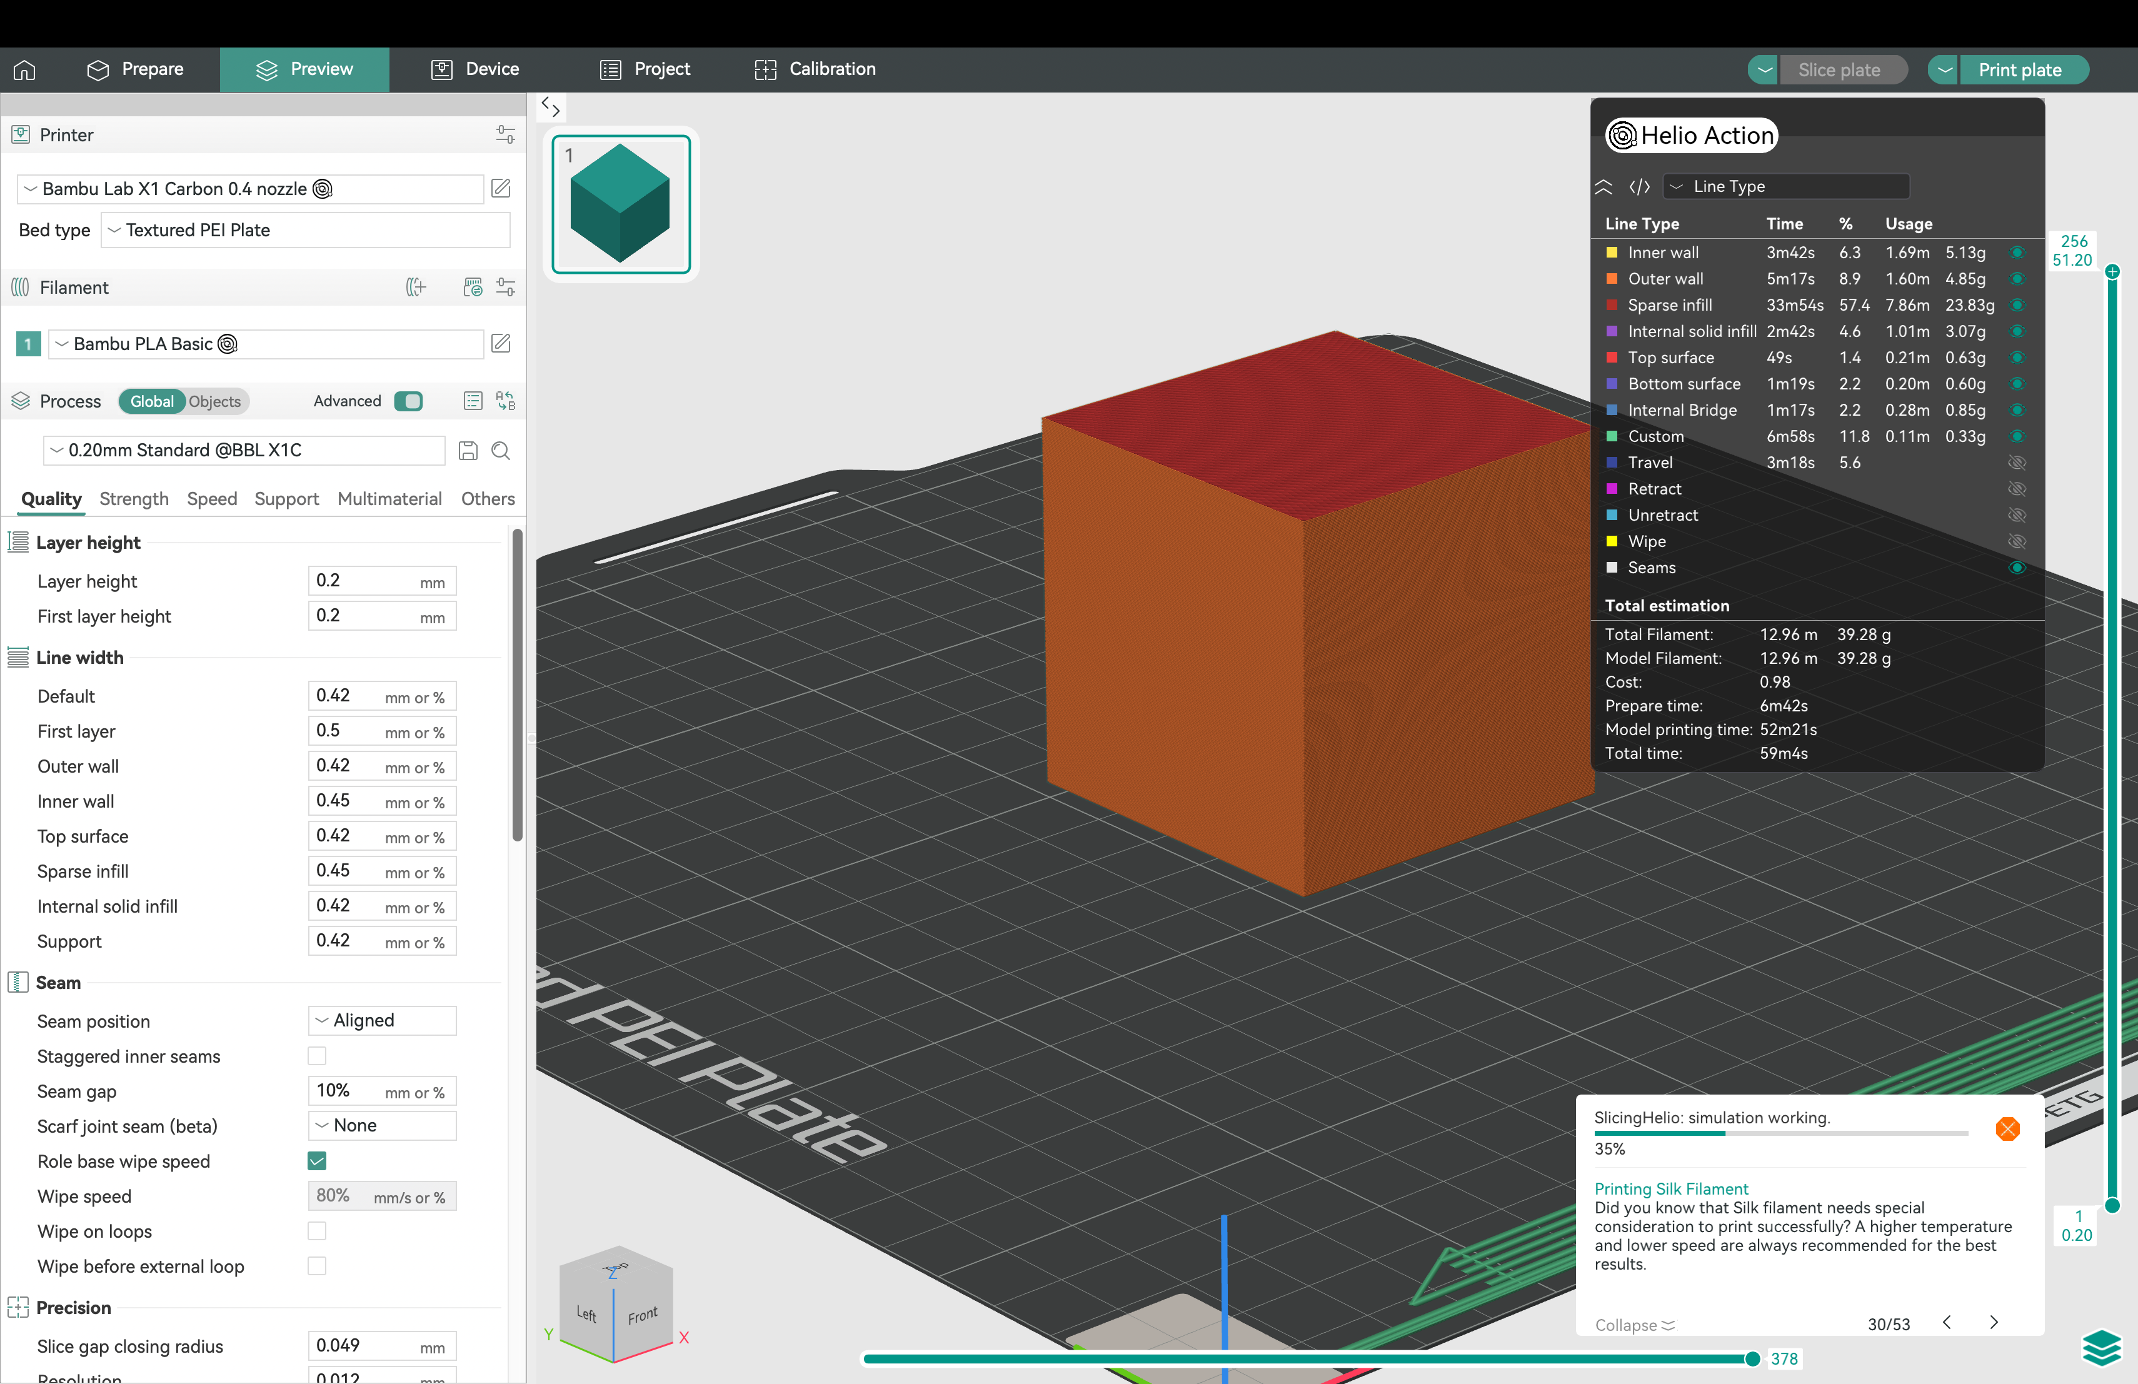The height and width of the screenshot is (1384, 2138).
Task: Switch process scope to Objects
Action: point(214,401)
